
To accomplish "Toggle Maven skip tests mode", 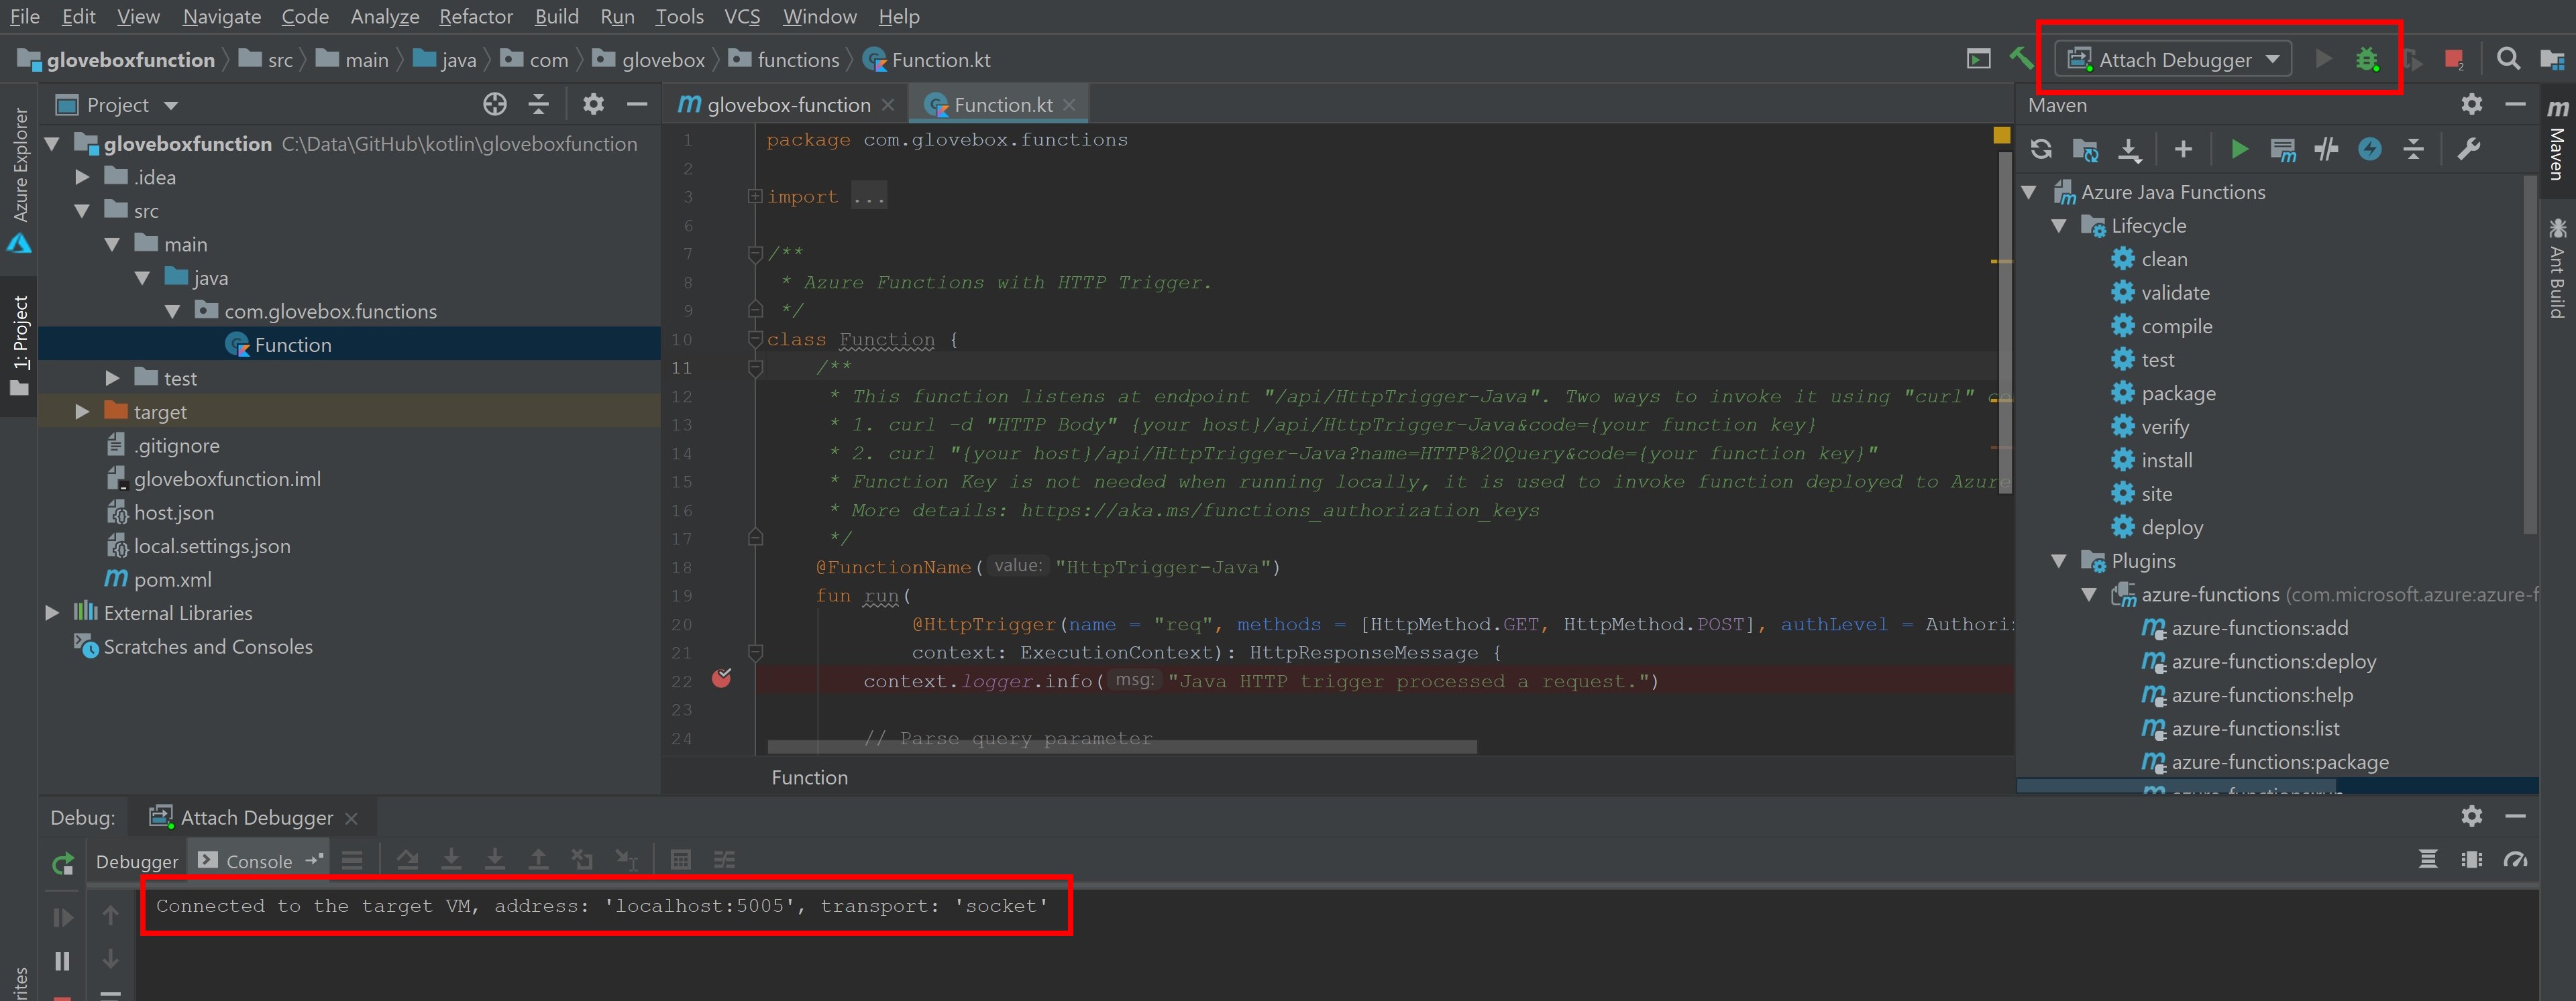I will click(2370, 150).
